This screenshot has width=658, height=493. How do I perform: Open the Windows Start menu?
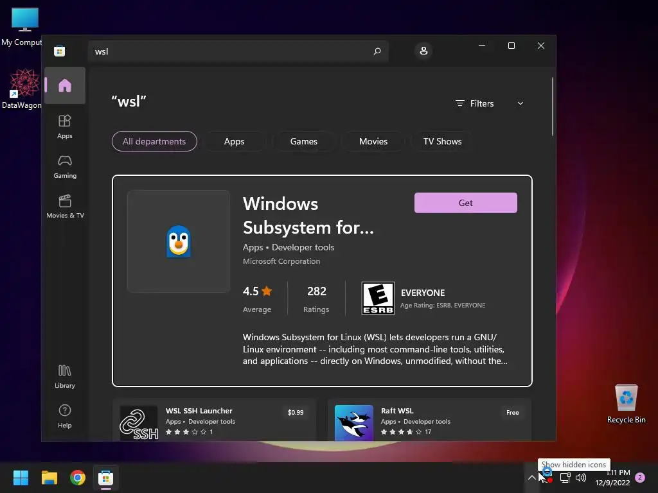click(21, 478)
